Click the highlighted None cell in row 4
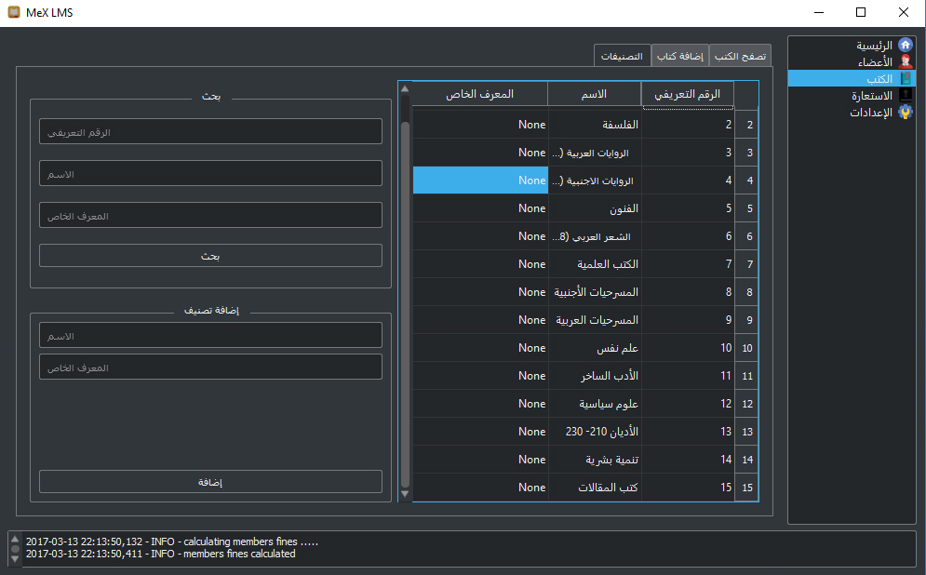The height and width of the screenshot is (575, 926). pos(480,181)
